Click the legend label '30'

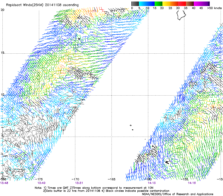pos(178,8)
